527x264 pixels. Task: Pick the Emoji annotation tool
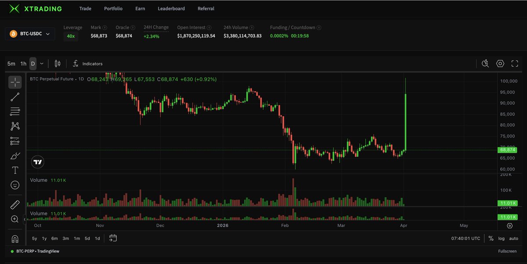[x=15, y=185]
